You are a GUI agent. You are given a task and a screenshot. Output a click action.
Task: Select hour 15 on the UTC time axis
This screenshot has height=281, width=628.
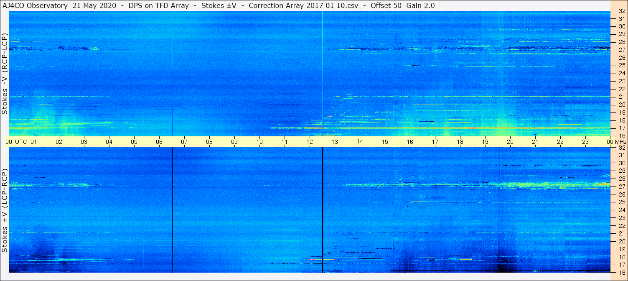[385, 142]
